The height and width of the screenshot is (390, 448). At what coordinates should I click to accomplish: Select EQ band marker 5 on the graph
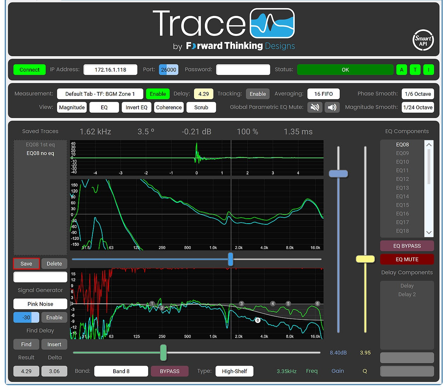288,303
